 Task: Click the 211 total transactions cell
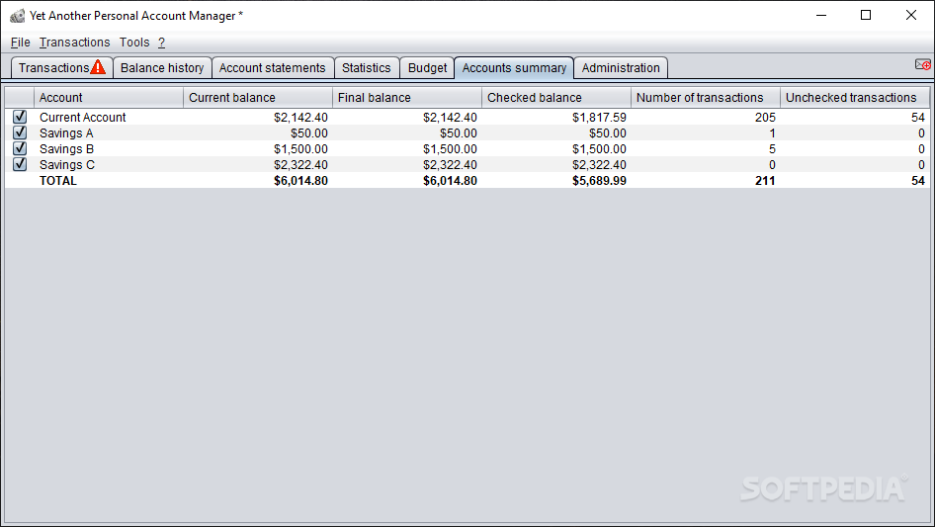(765, 180)
